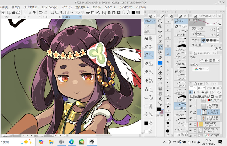This screenshot has height=146, width=227.
Task: Tick the checkbox next to レイヤー 14
Action: (195, 118)
